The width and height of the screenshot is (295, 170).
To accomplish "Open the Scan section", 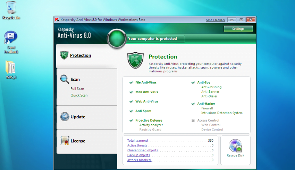I will click(x=75, y=79).
